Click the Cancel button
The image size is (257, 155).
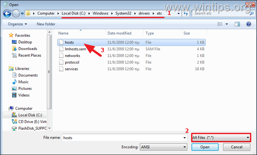(237, 147)
